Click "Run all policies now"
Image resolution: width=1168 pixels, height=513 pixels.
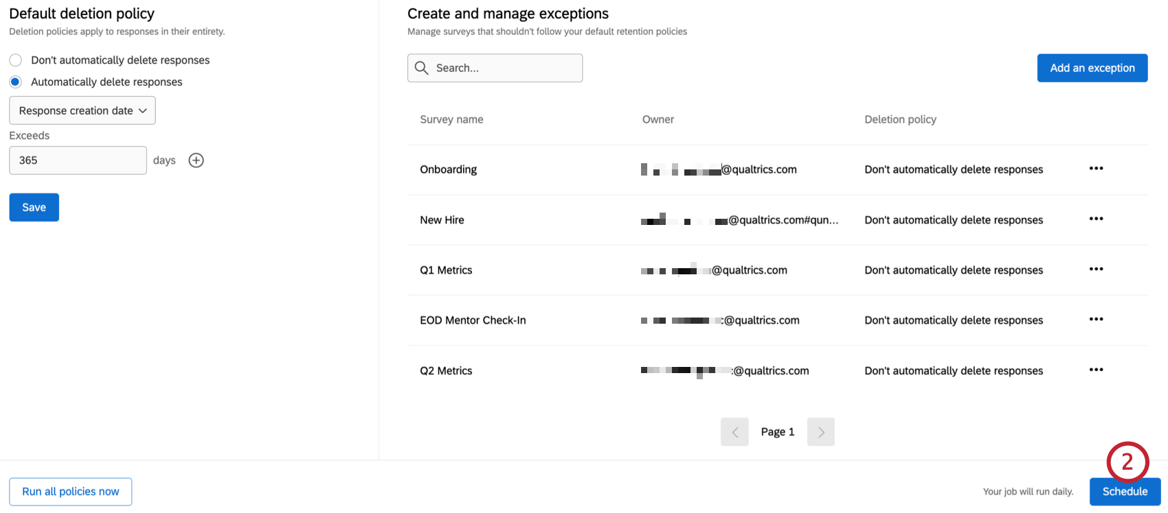click(70, 491)
